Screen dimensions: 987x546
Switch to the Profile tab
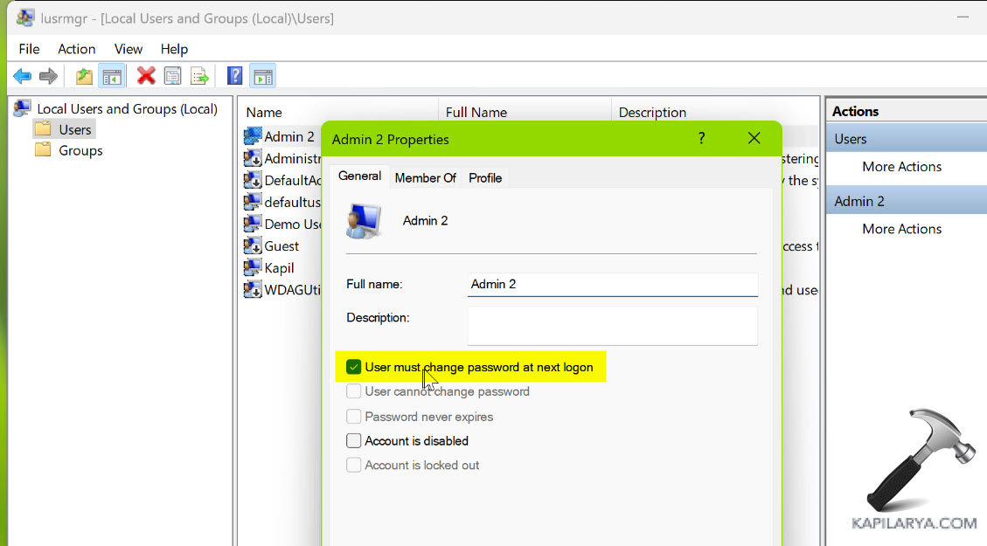[485, 177]
